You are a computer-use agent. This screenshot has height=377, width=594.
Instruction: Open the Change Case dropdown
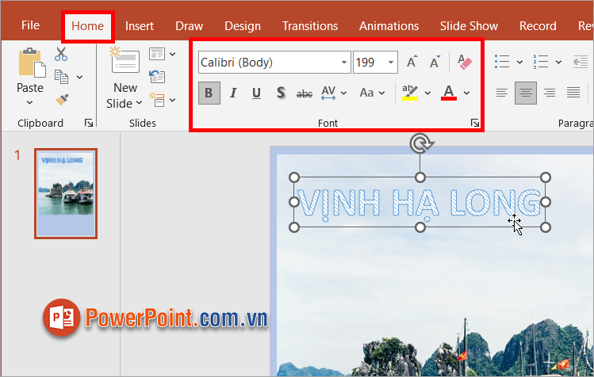point(371,93)
